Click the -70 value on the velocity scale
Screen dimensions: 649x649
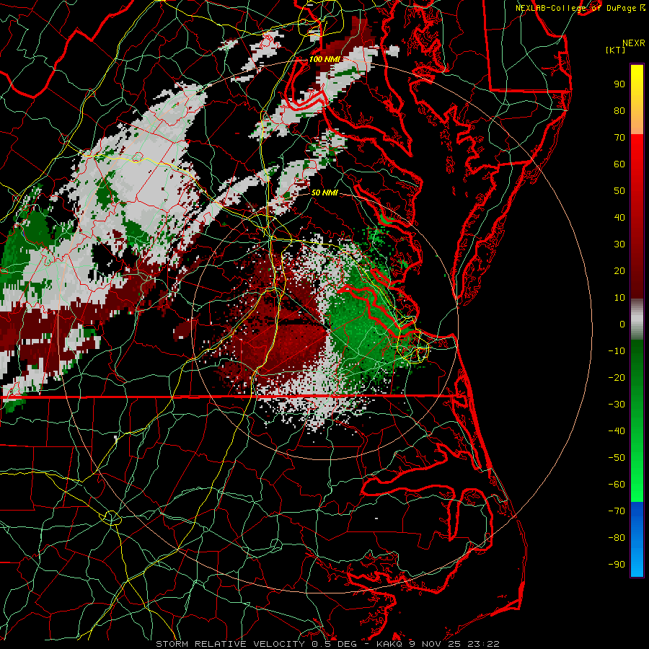[617, 511]
